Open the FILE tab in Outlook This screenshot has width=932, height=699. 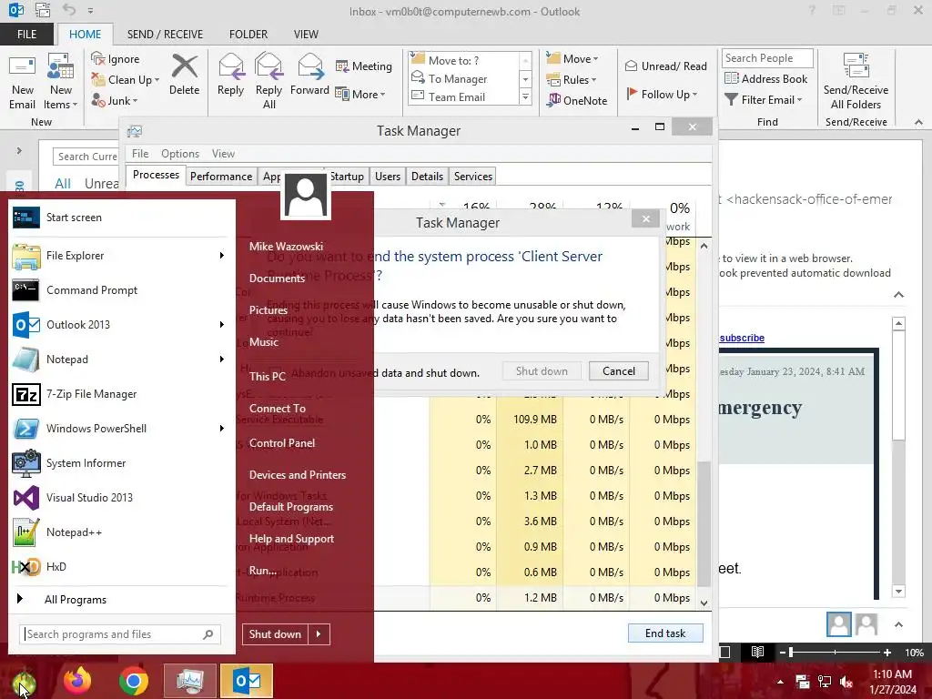pos(26,34)
